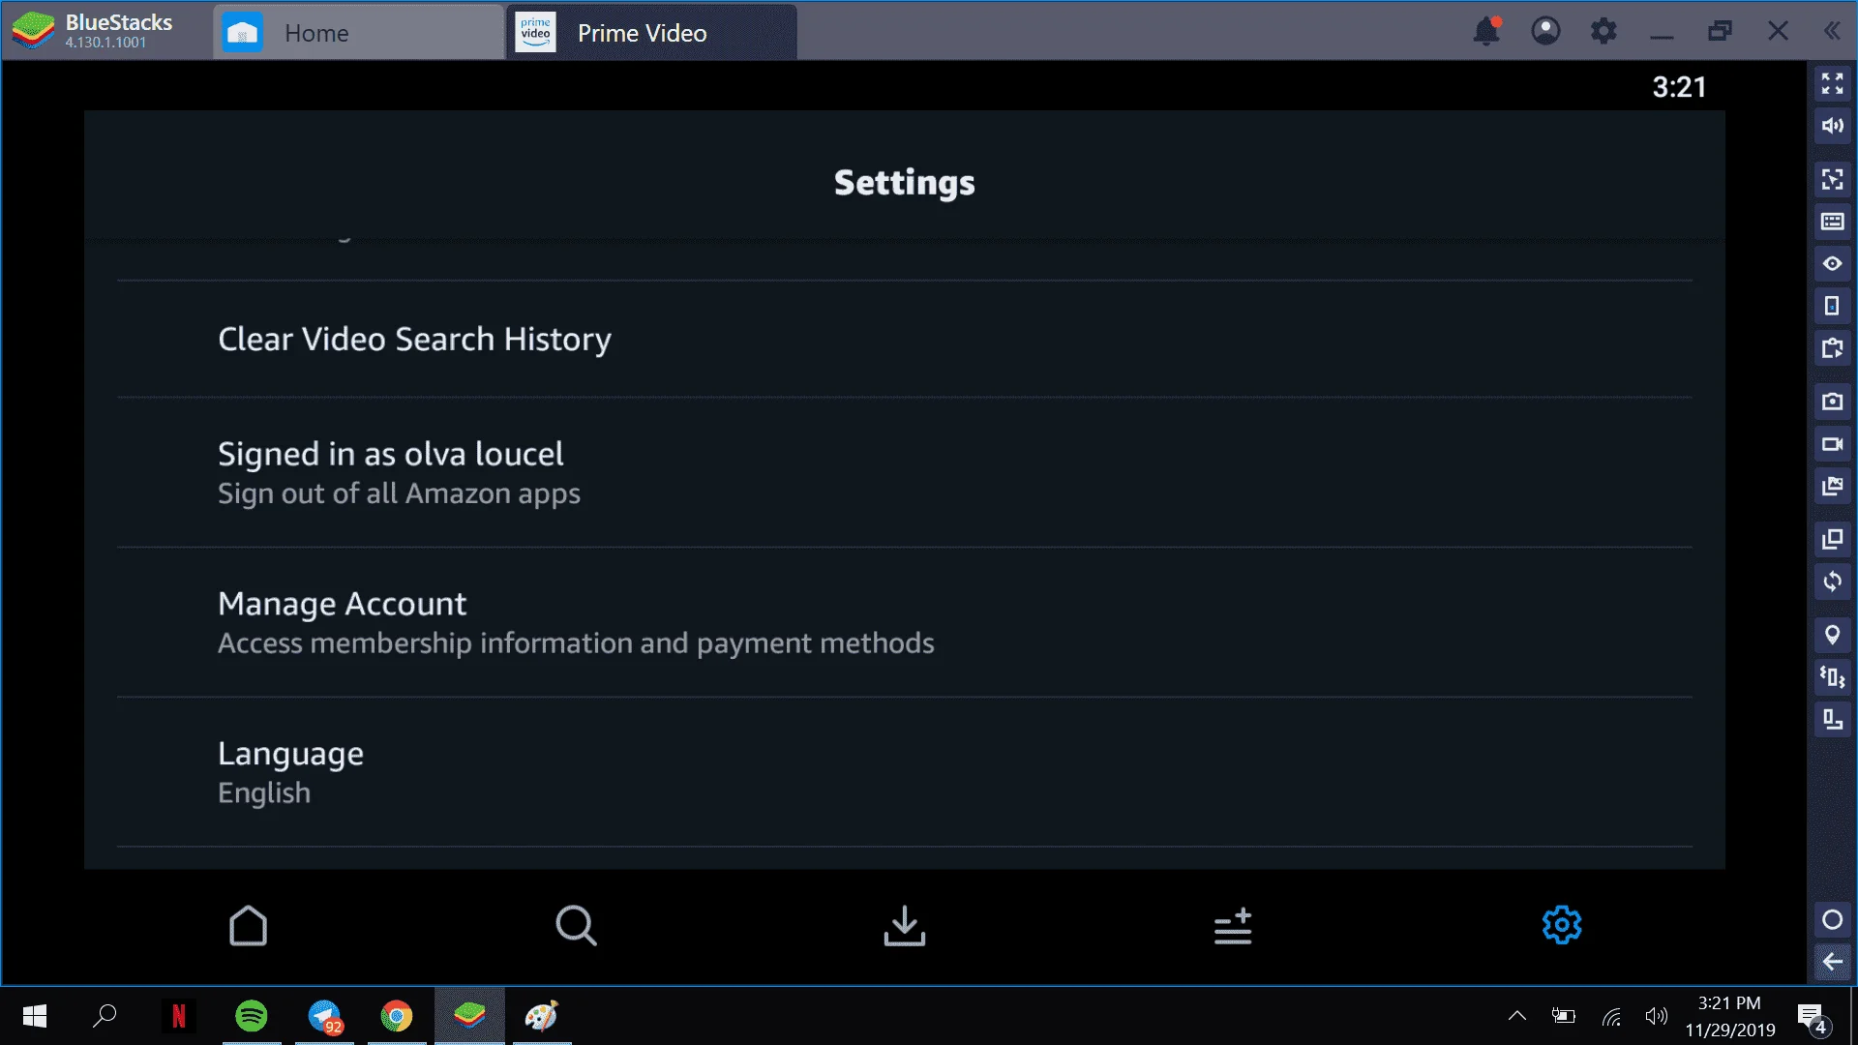1858x1045 pixels.
Task: Tap the search magnifier in bottom bar
Action: click(576, 926)
